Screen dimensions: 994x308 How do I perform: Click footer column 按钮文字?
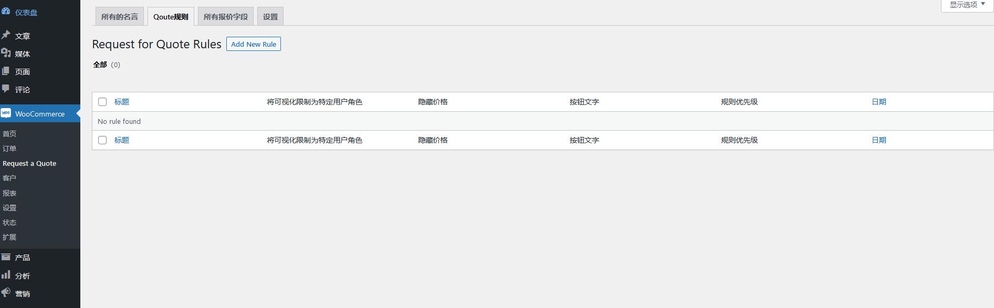[x=584, y=140]
